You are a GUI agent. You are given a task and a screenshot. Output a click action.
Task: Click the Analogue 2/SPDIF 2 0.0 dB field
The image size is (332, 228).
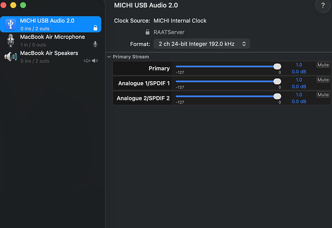pyautogui.click(x=299, y=101)
